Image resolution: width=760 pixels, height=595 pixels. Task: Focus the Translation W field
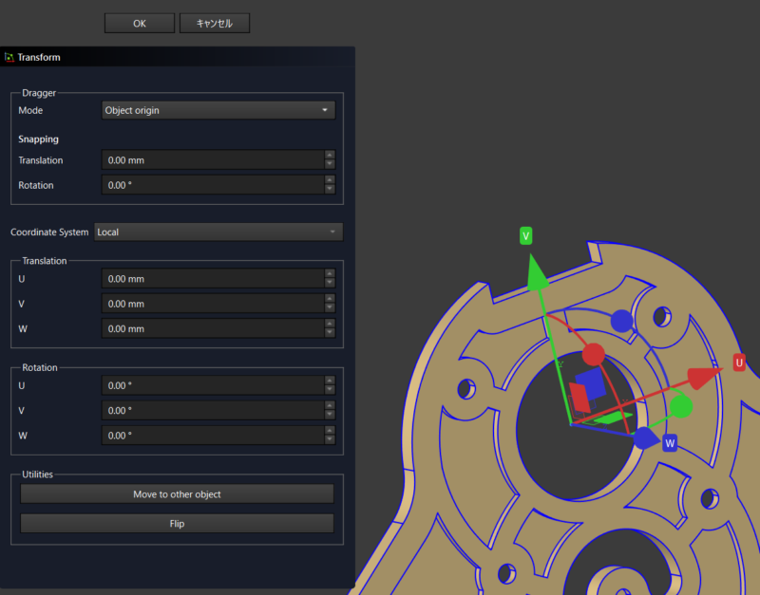(213, 328)
